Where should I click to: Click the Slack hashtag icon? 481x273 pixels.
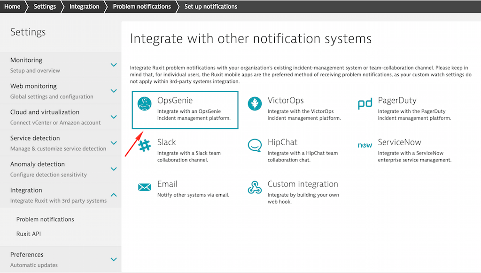(x=145, y=145)
